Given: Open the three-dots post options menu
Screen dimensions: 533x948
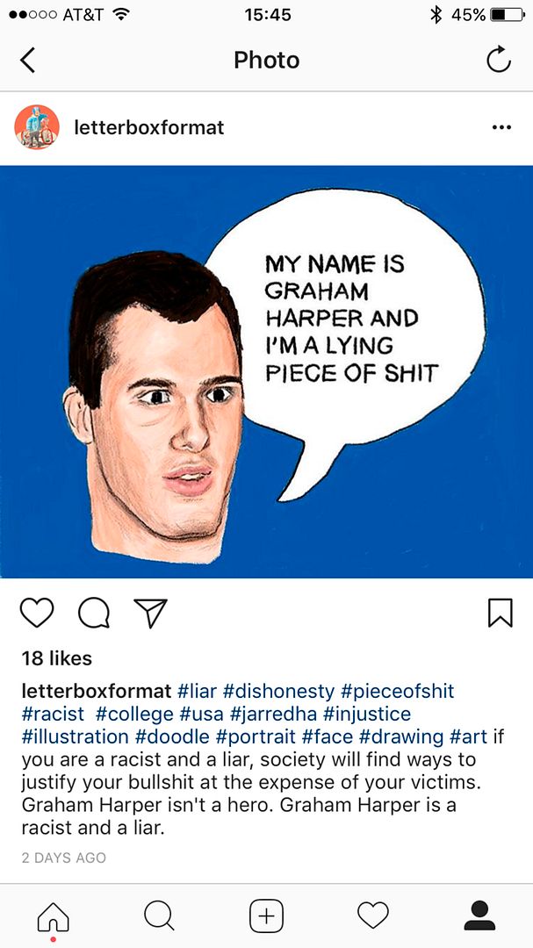Looking at the screenshot, I should [501, 127].
